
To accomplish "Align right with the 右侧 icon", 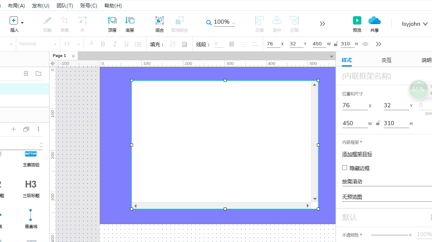I will [294, 20].
